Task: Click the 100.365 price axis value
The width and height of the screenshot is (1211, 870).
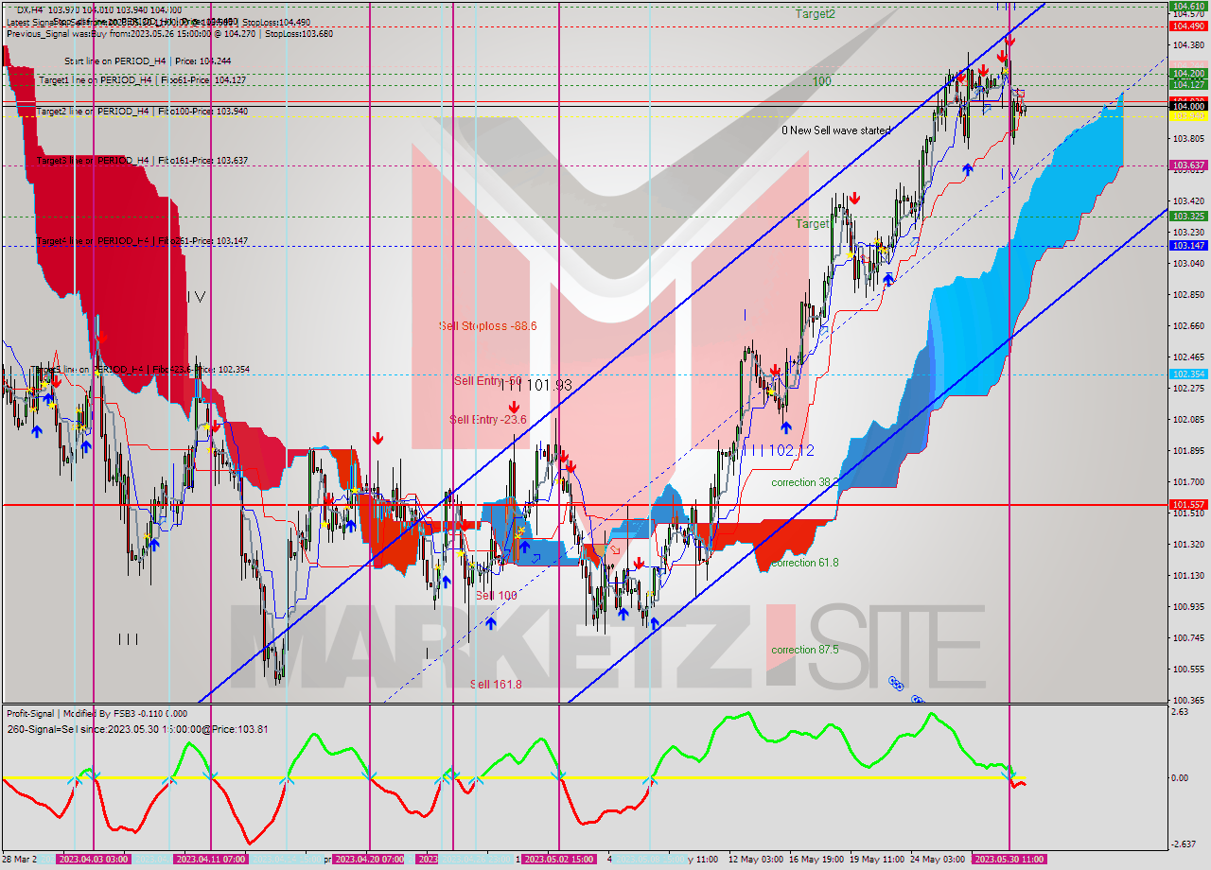Action: 1188,700
